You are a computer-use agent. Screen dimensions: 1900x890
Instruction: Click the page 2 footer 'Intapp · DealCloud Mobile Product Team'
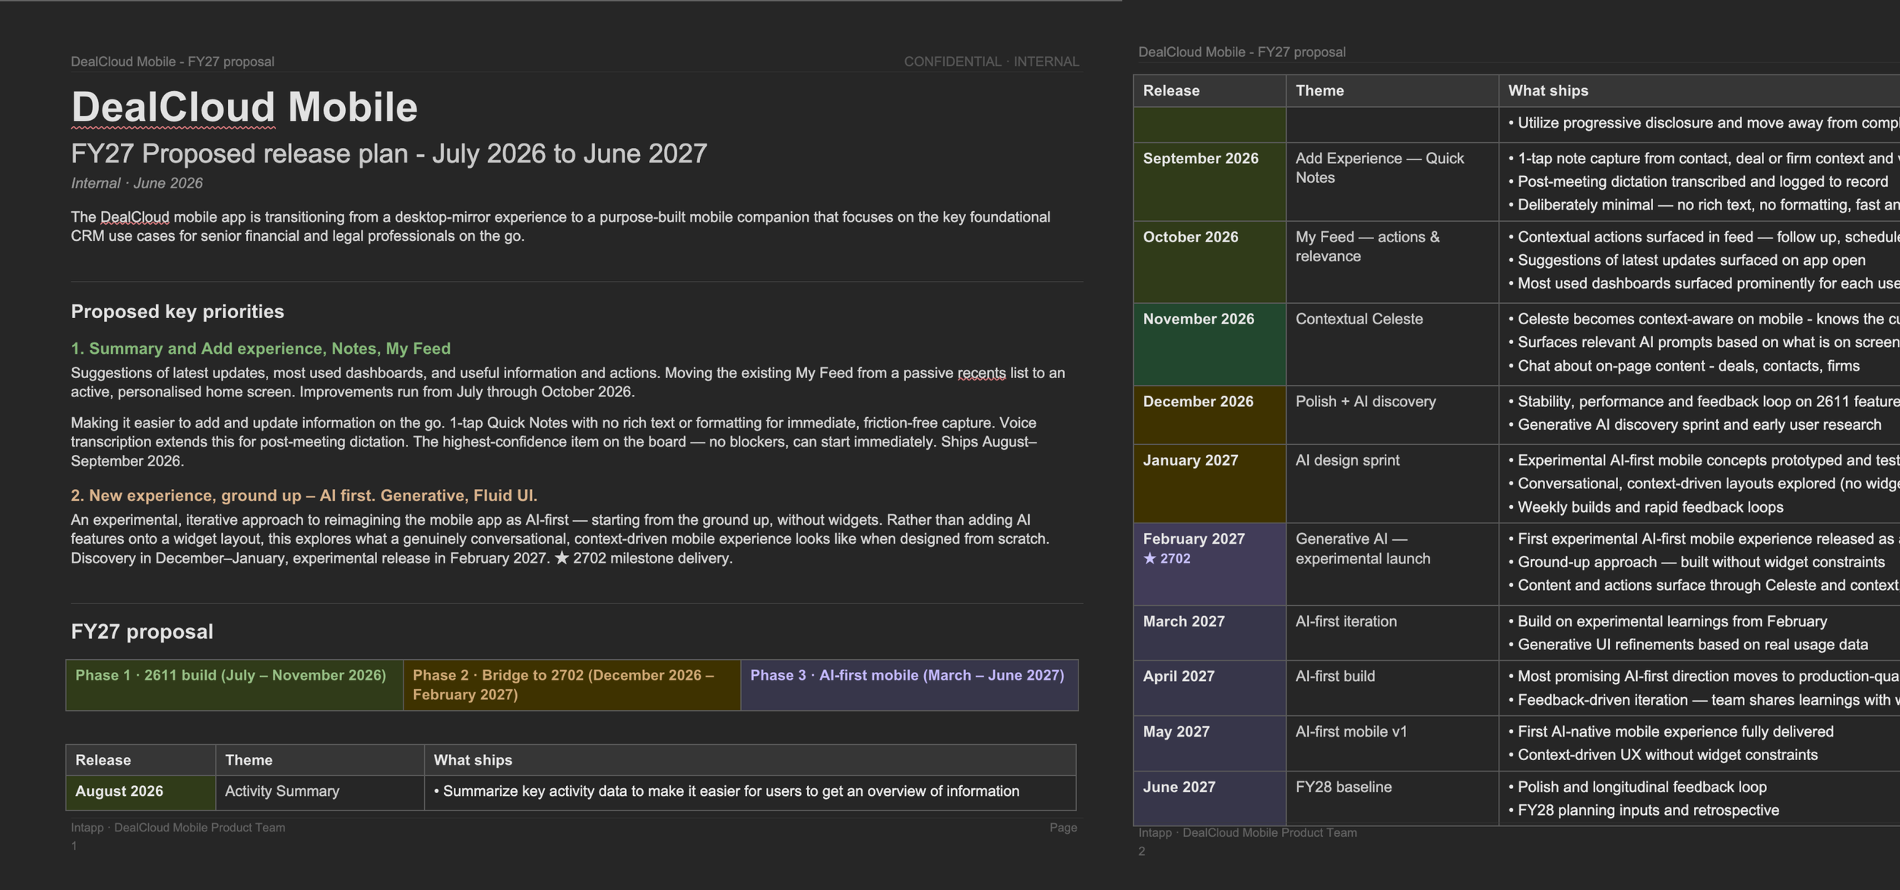click(x=1247, y=833)
